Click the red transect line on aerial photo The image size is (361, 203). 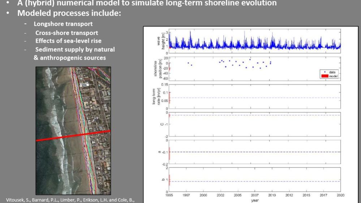[73, 136]
